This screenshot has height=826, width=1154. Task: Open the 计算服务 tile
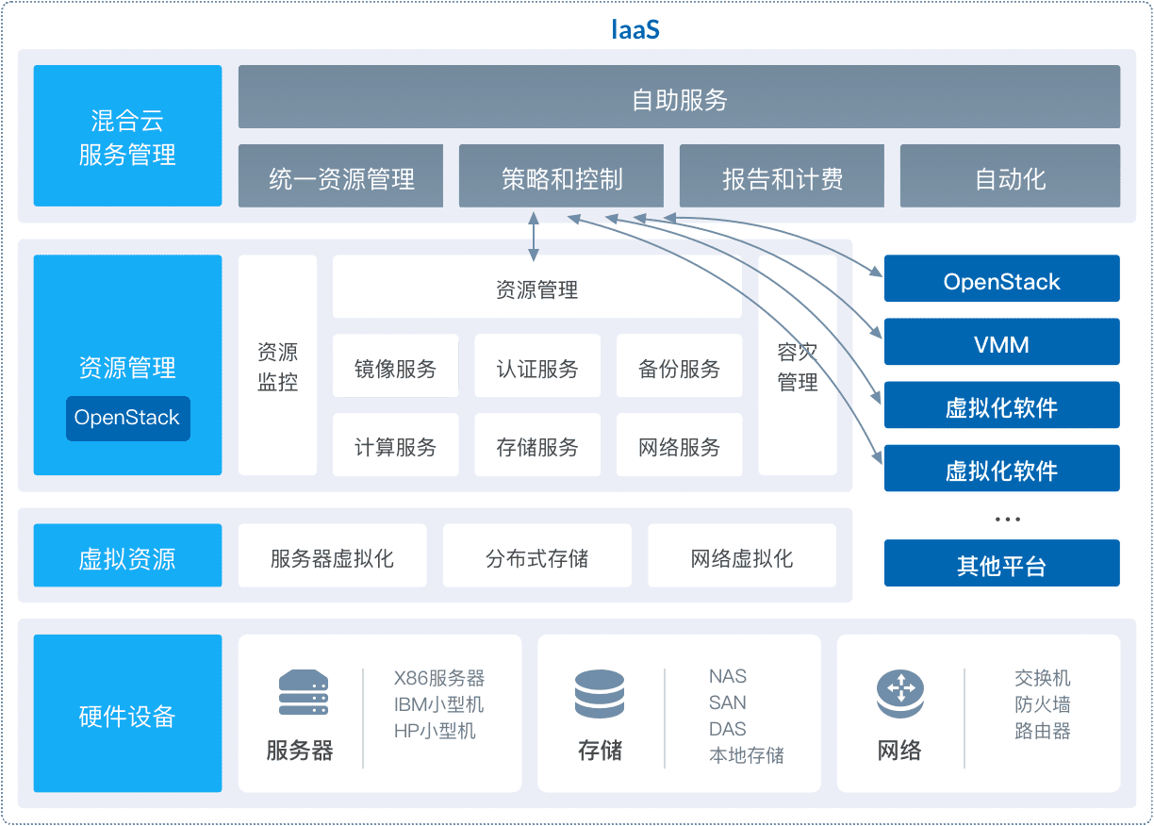[395, 445]
